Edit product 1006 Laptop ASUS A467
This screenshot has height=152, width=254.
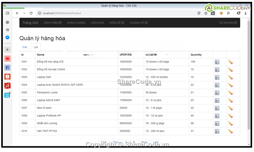tap(231, 100)
